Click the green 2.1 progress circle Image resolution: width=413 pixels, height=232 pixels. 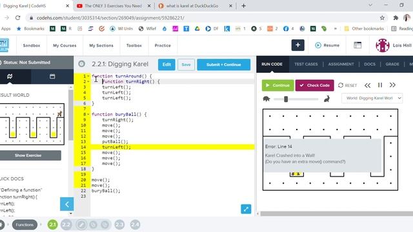53,225
